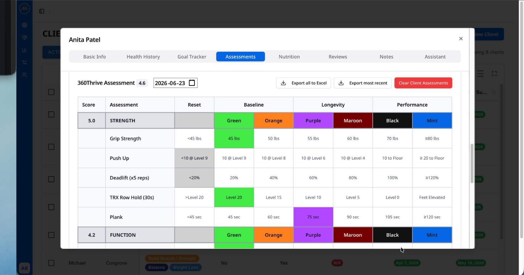Click Export most recent button
This screenshot has height=275, width=524.
363,83
